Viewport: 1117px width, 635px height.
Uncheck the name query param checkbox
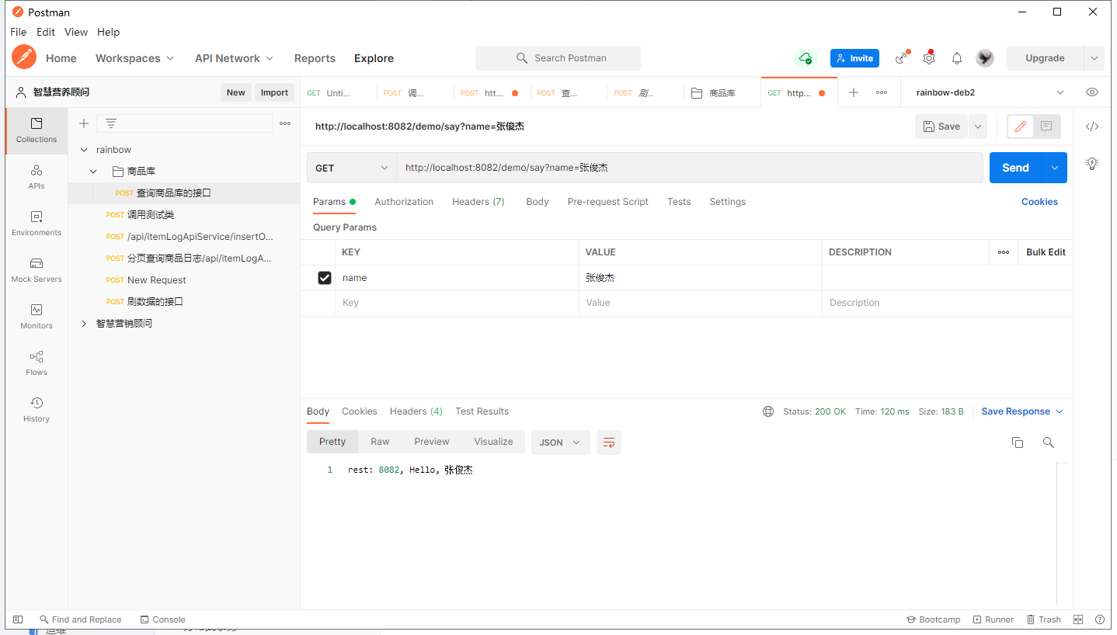click(x=325, y=278)
